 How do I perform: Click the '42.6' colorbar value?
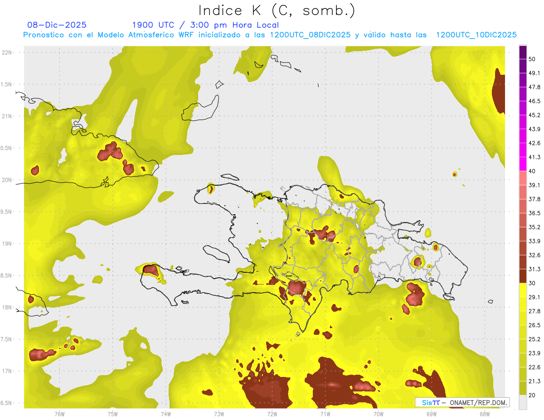[x=534, y=143]
